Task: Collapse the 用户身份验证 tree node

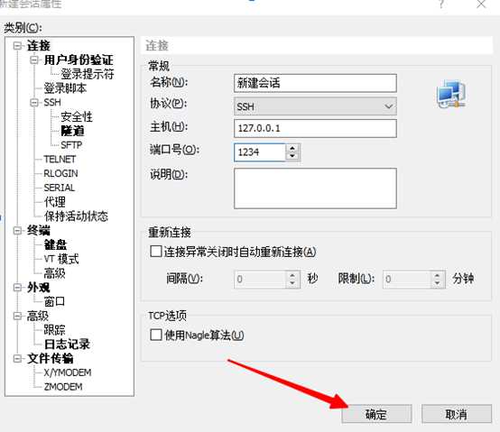Action: tap(34, 60)
